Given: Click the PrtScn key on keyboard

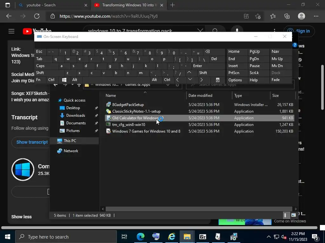Looking at the screenshot, I should tap(237, 73).
